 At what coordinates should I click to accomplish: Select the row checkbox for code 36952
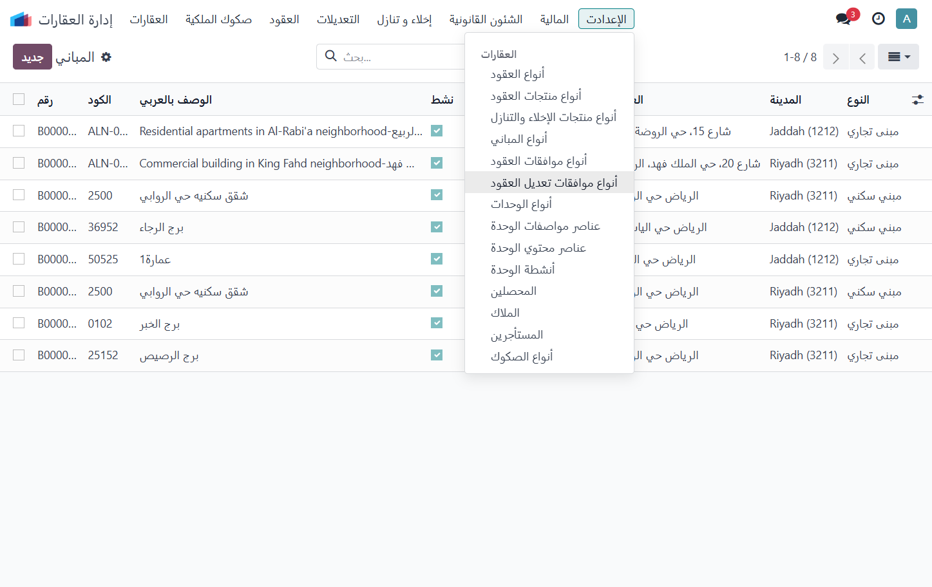click(x=19, y=227)
